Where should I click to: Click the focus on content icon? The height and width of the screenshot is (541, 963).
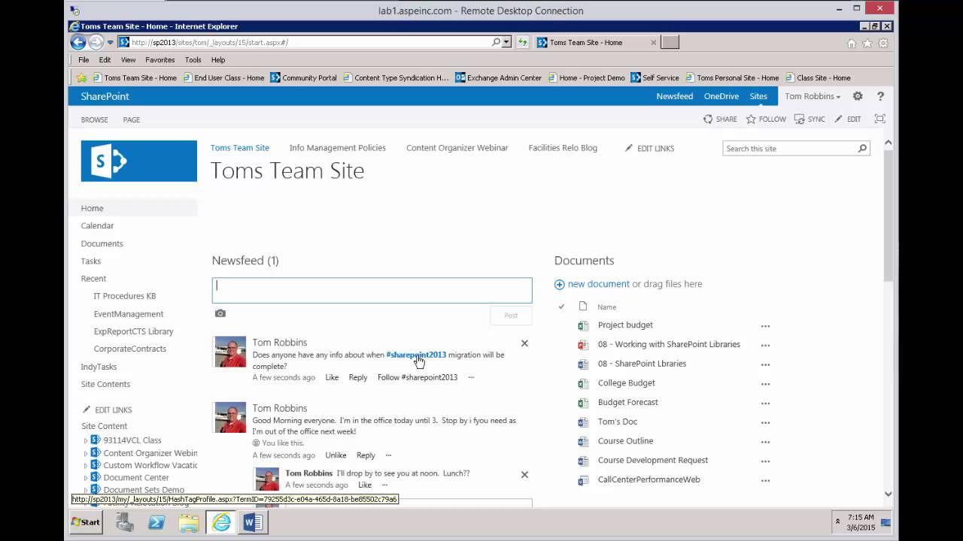879,119
